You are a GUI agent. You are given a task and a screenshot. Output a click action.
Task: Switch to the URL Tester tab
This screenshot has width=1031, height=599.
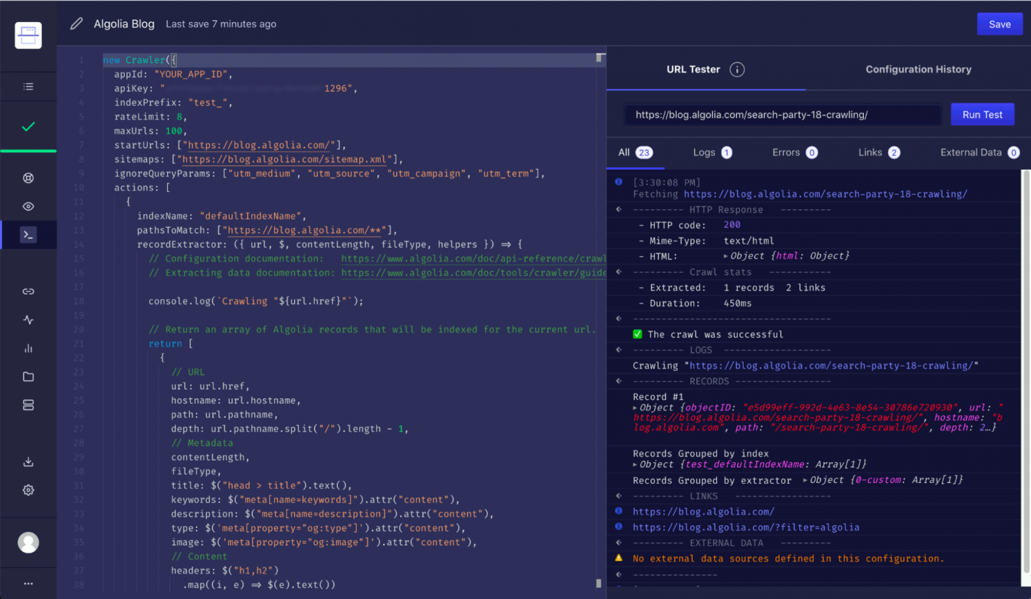click(693, 69)
